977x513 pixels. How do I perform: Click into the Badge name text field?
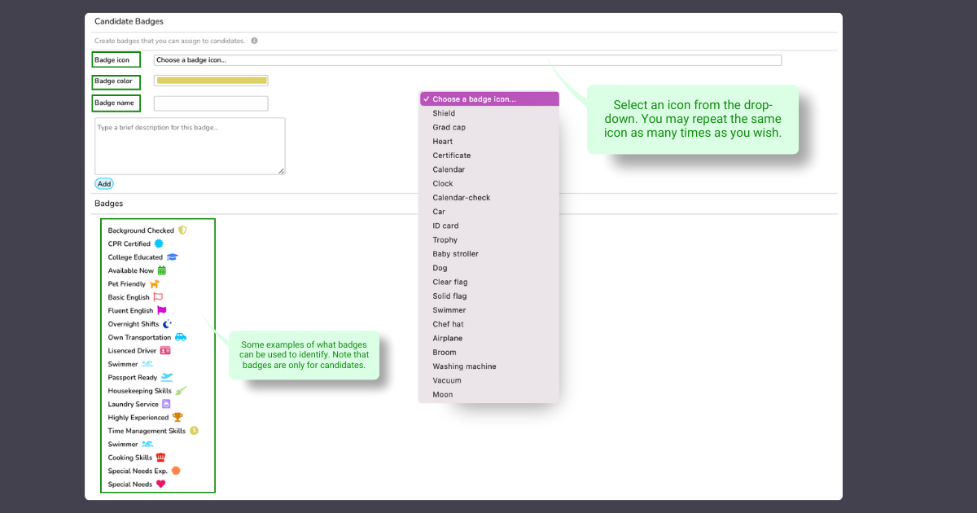pyautogui.click(x=211, y=103)
